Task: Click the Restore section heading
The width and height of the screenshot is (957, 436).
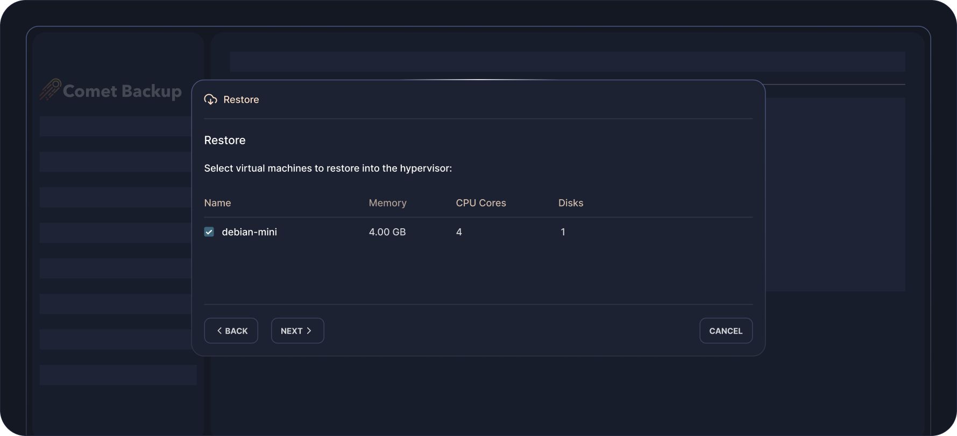Action: [x=224, y=140]
